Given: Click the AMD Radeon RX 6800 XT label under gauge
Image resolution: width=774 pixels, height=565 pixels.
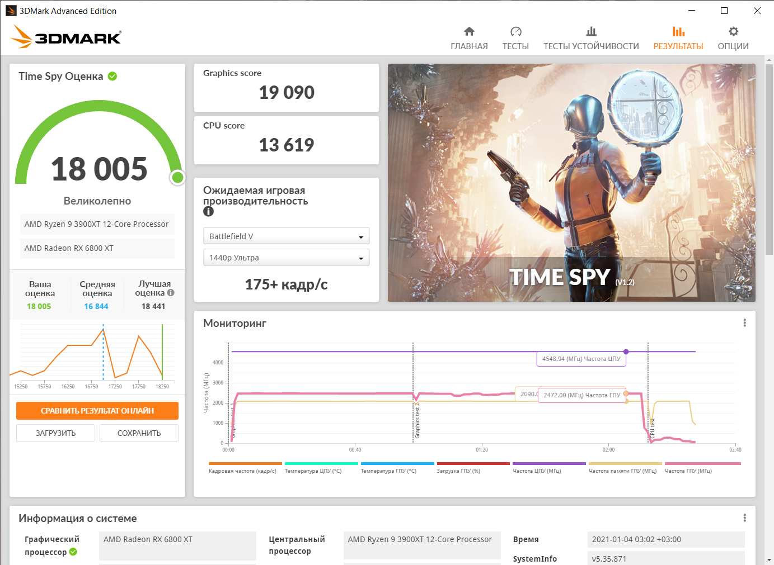Looking at the screenshot, I should coord(97,248).
